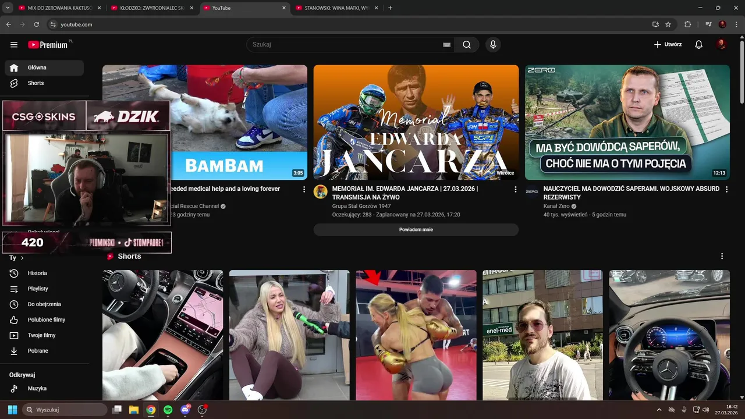Open File Explorer from the taskbar

pos(133,410)
